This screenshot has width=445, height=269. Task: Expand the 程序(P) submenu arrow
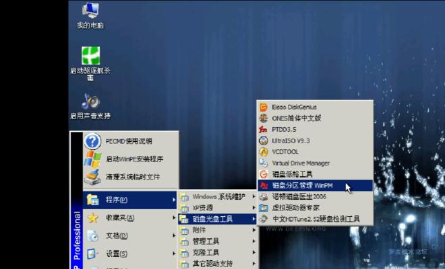(174, 200)
